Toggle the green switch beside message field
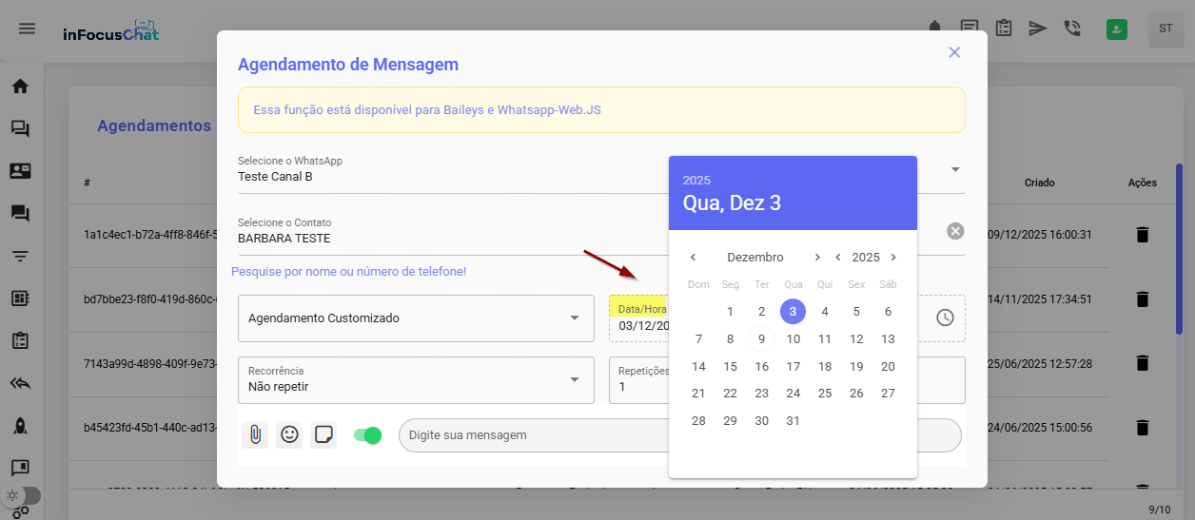This screenshot has height=520, width=1195. coord(367,434)
